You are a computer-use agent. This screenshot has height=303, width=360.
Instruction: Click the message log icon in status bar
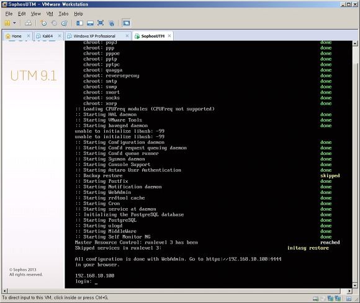349,299
